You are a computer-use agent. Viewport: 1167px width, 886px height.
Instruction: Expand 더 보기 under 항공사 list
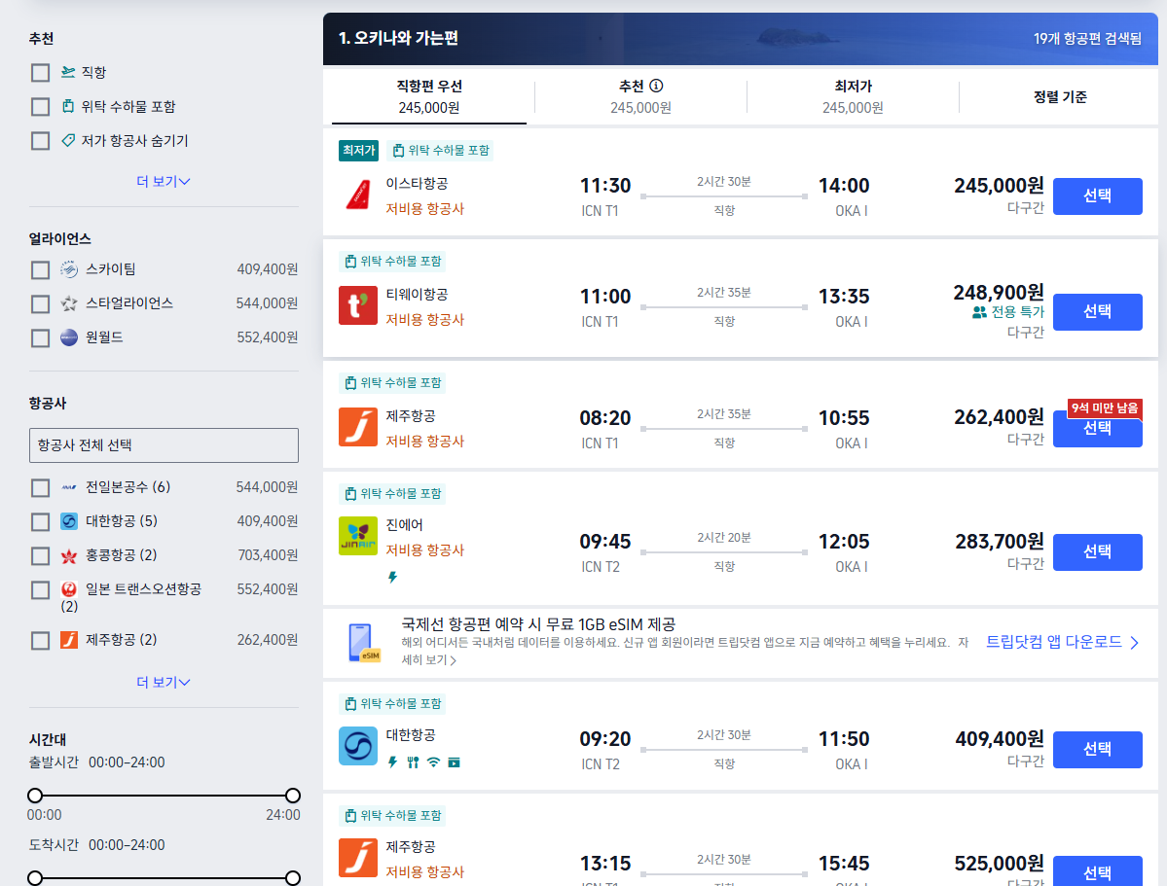163,682
